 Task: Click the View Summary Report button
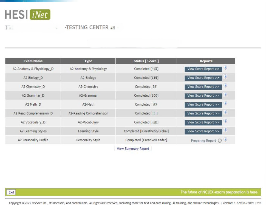tap(133, 149)
